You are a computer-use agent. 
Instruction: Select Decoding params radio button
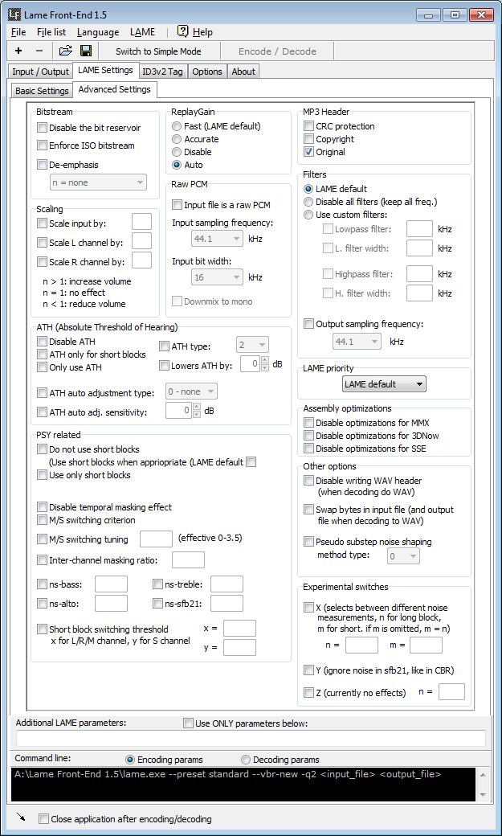pyautogui.click(x=246, y=759)
